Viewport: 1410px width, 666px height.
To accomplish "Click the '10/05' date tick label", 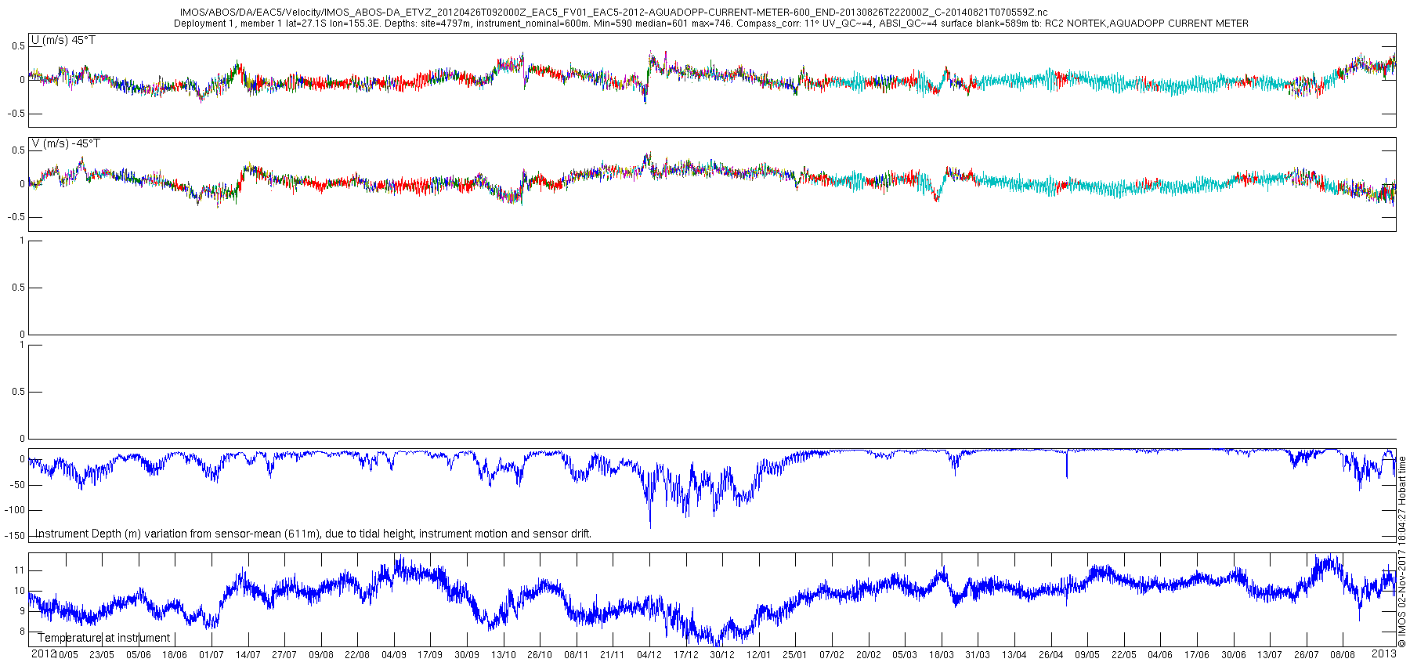I will coord(66,655).
